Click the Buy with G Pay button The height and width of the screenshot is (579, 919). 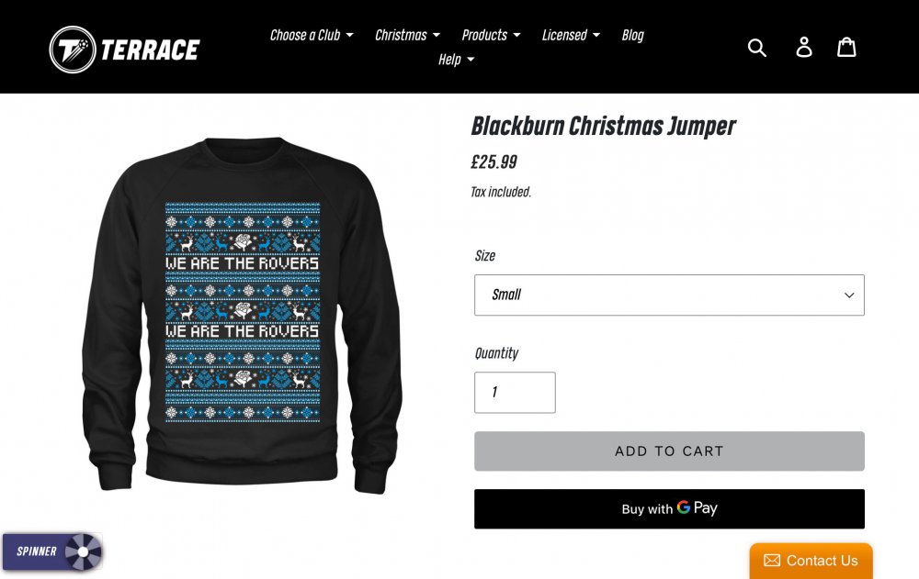click(669, 508)
